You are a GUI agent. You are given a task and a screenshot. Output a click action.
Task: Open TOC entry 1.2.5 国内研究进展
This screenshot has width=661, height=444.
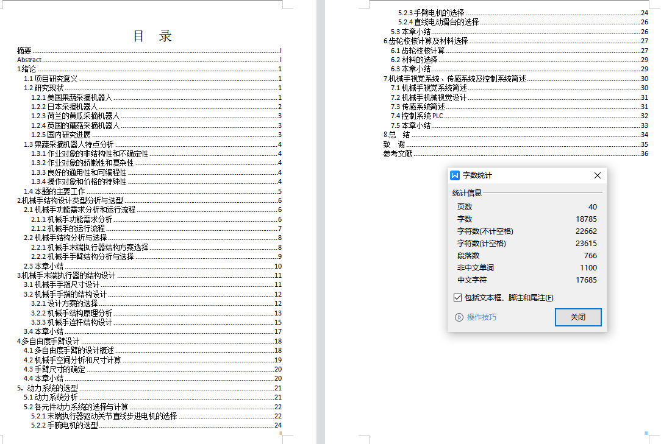(156, 135)
